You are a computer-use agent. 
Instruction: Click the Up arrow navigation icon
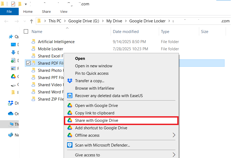tap(32, 21)
